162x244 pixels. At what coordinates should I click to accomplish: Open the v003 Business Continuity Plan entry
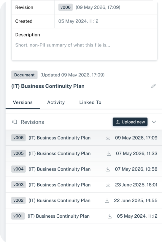[x=84, y=185]
